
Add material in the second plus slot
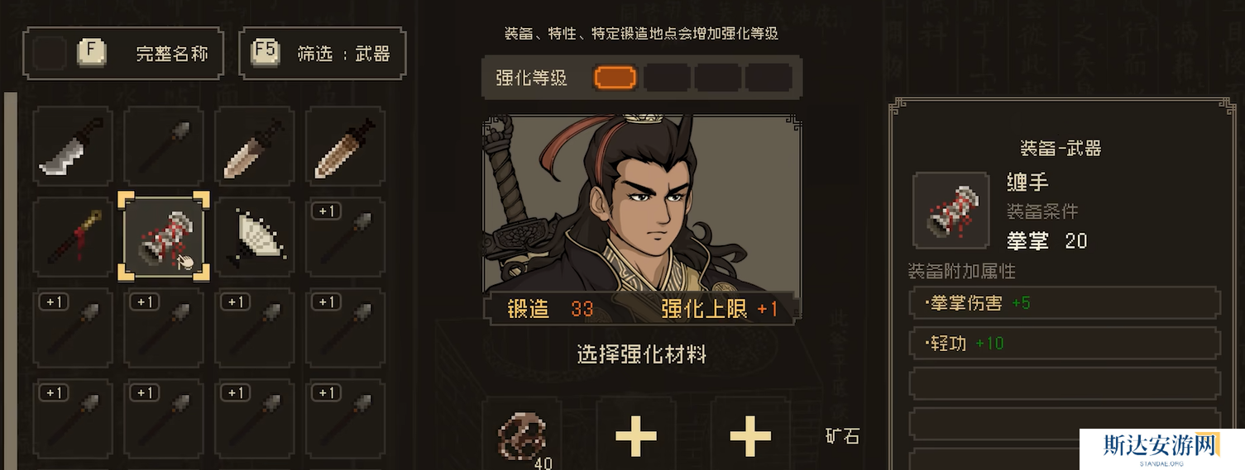tap(636, 434)
